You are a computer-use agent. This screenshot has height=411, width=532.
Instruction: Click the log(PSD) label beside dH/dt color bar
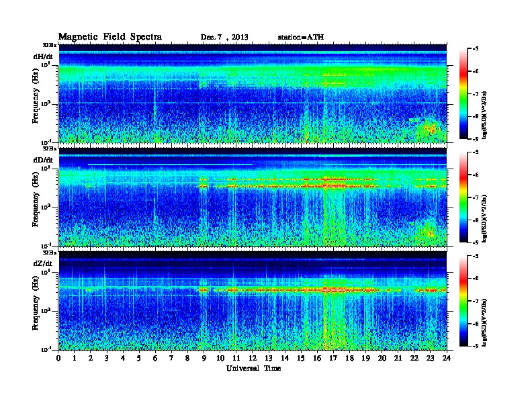pyautogui.click(x=484, y=115)
